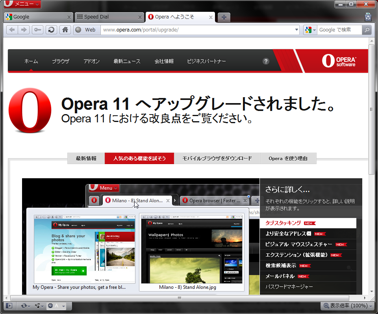The width and height of the screenshot is (378, 314).
Task: Open the Google search engine selector dropdown
Action: pyautogui.click(x=310, y=30)
